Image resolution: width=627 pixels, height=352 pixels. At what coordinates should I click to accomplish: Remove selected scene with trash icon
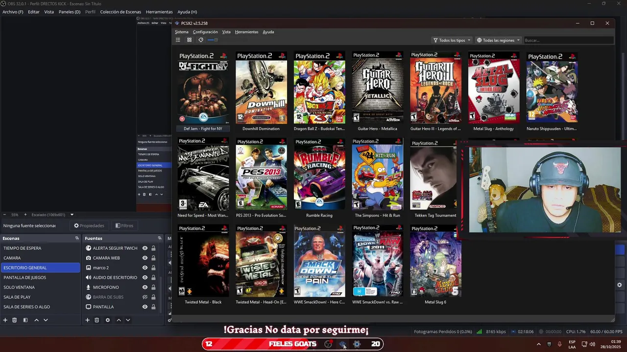click(x=15, y=320)
